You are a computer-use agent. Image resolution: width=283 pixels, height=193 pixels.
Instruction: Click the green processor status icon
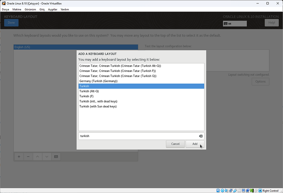click(x=252, y=190)
